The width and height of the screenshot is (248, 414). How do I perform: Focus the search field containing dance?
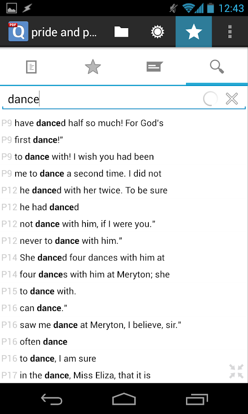[x=103, y=99]
